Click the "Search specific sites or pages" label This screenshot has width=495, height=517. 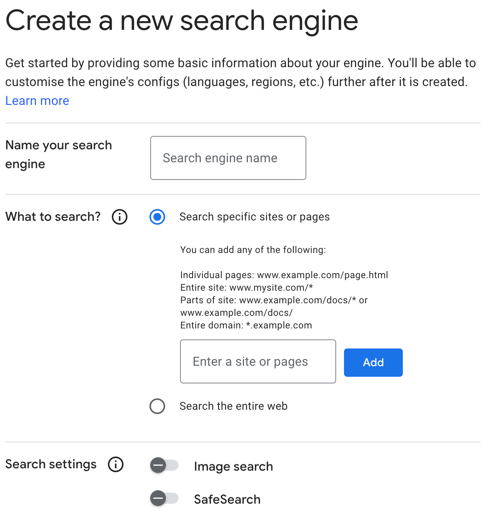[x=255, y=216]
